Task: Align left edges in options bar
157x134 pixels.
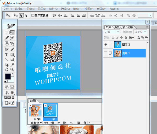Action: (x=72, y=15)
